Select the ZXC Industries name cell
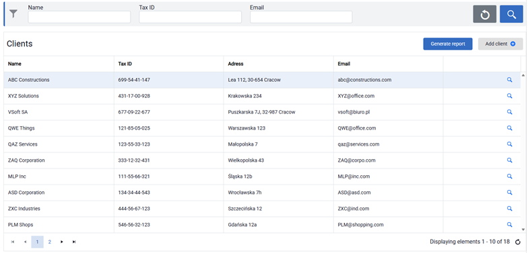 click(59, 209)
